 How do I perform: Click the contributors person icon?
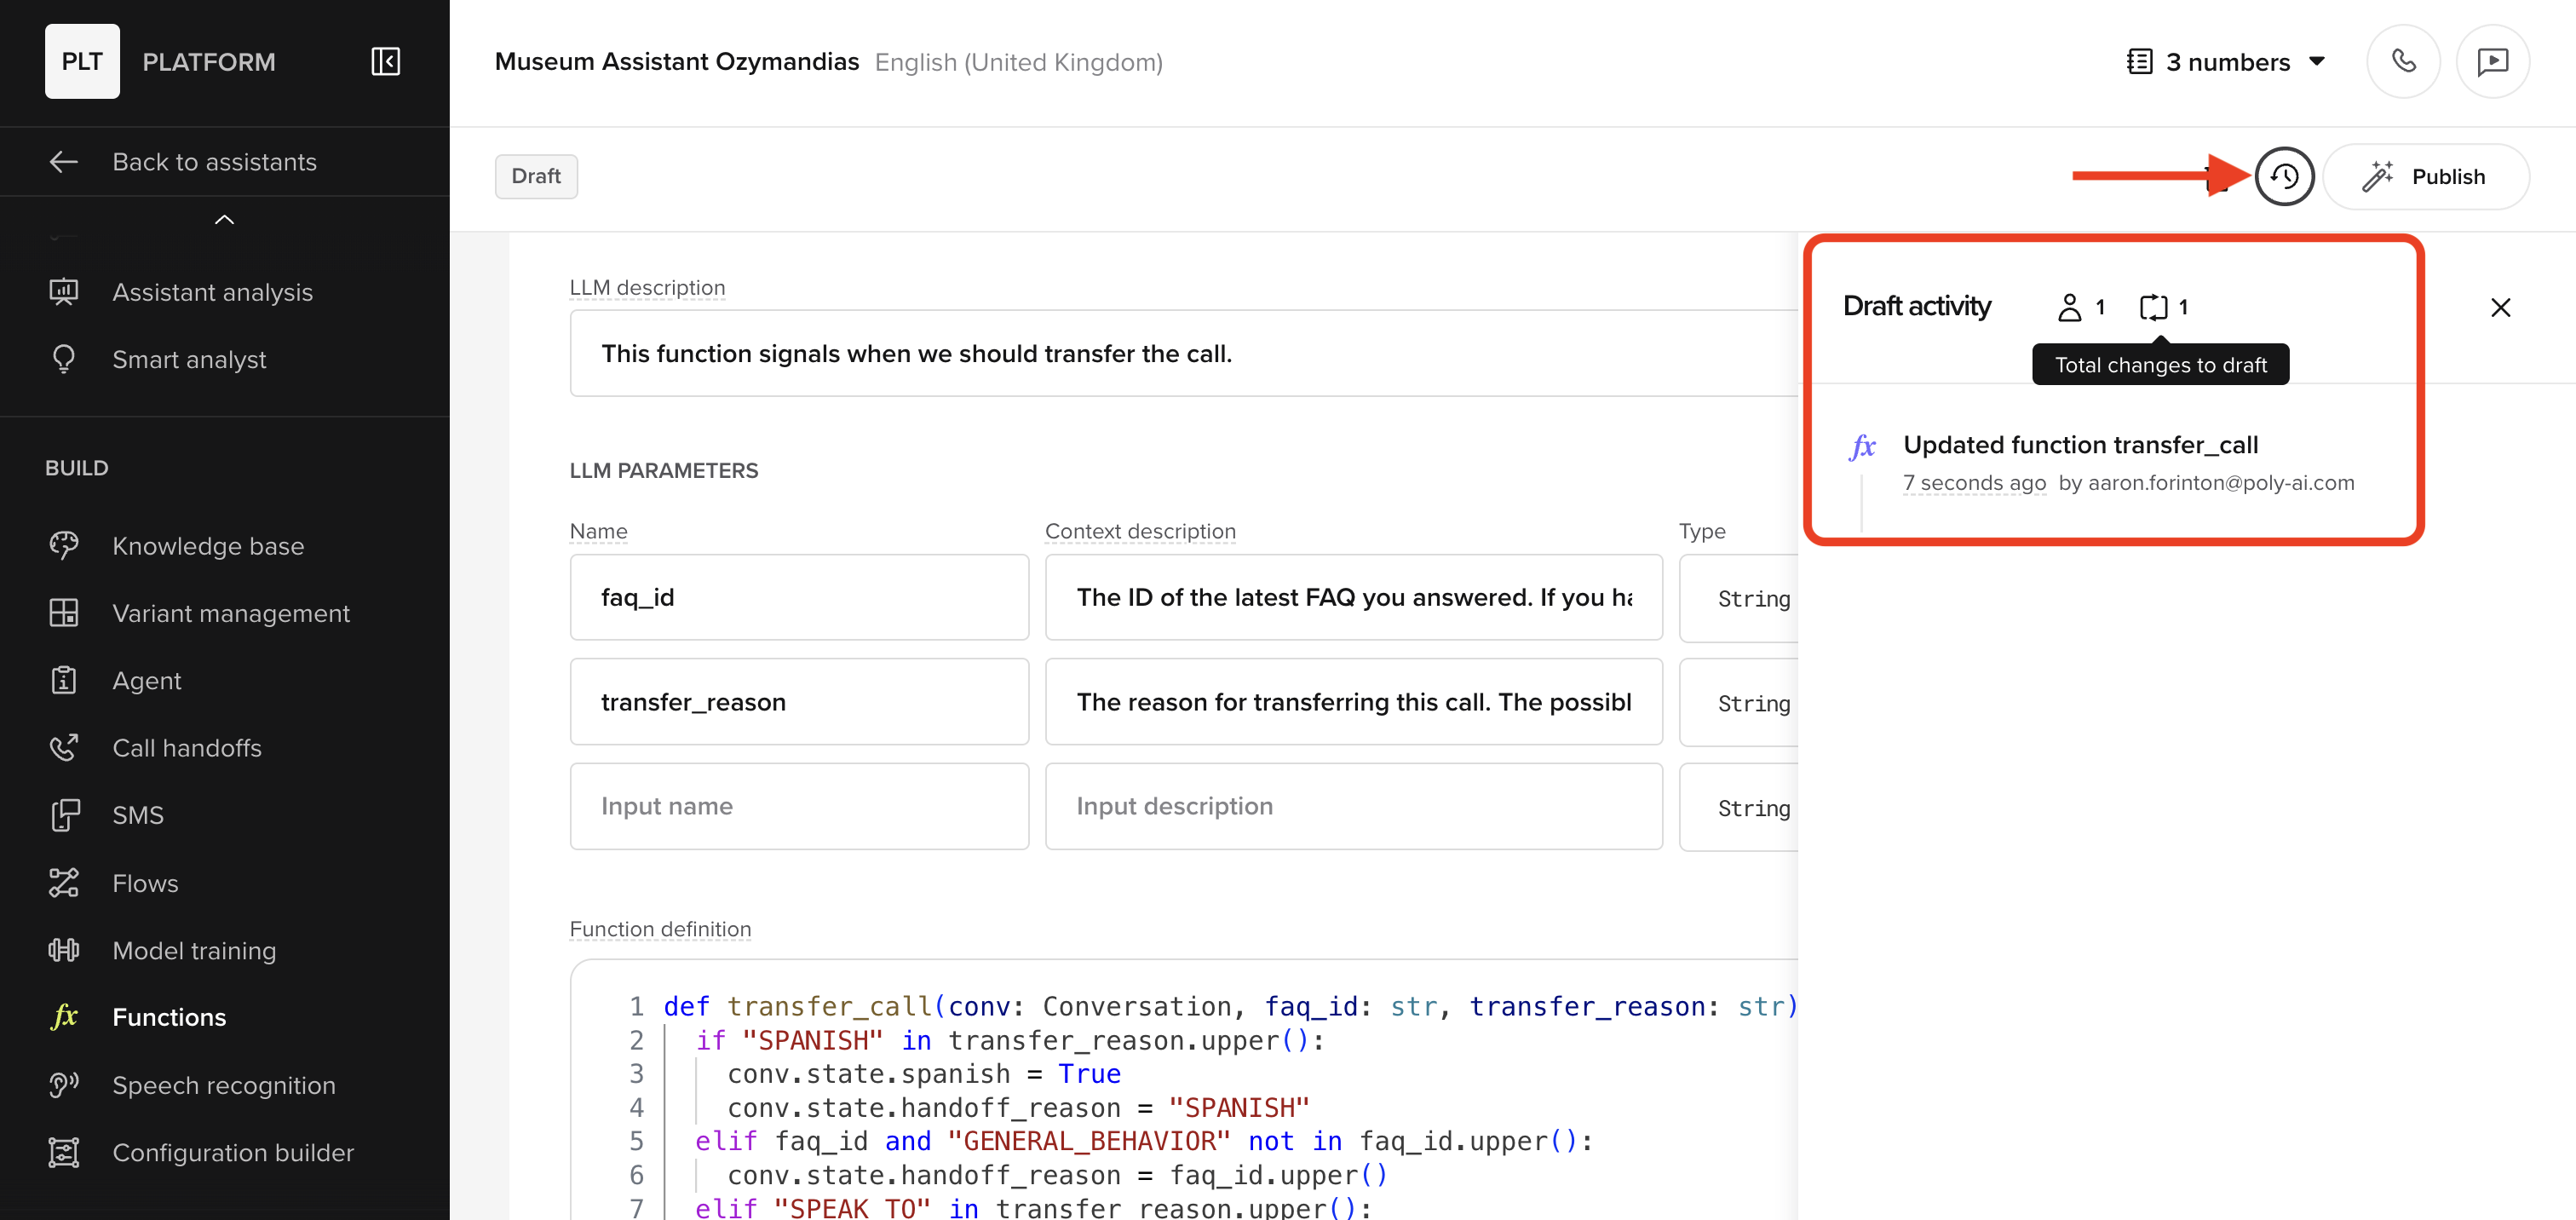coord(2069,307)
